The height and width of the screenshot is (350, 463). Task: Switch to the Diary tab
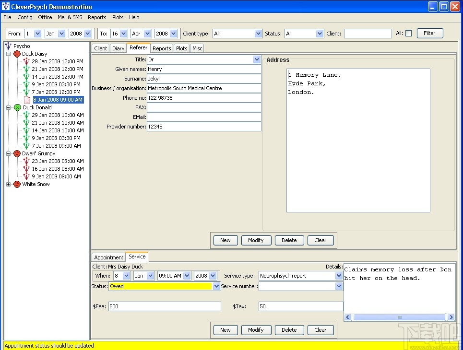(x=118, y=48)
